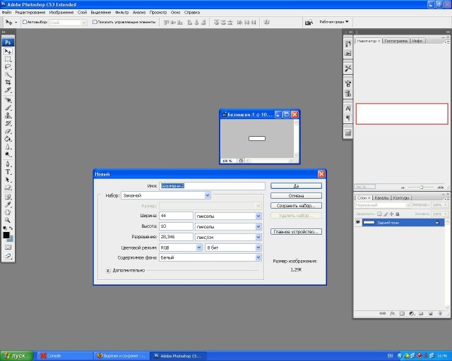Toggle lock all padlock icon
The width and height of the screenshot is (452, 361).
tap(398, 214)
